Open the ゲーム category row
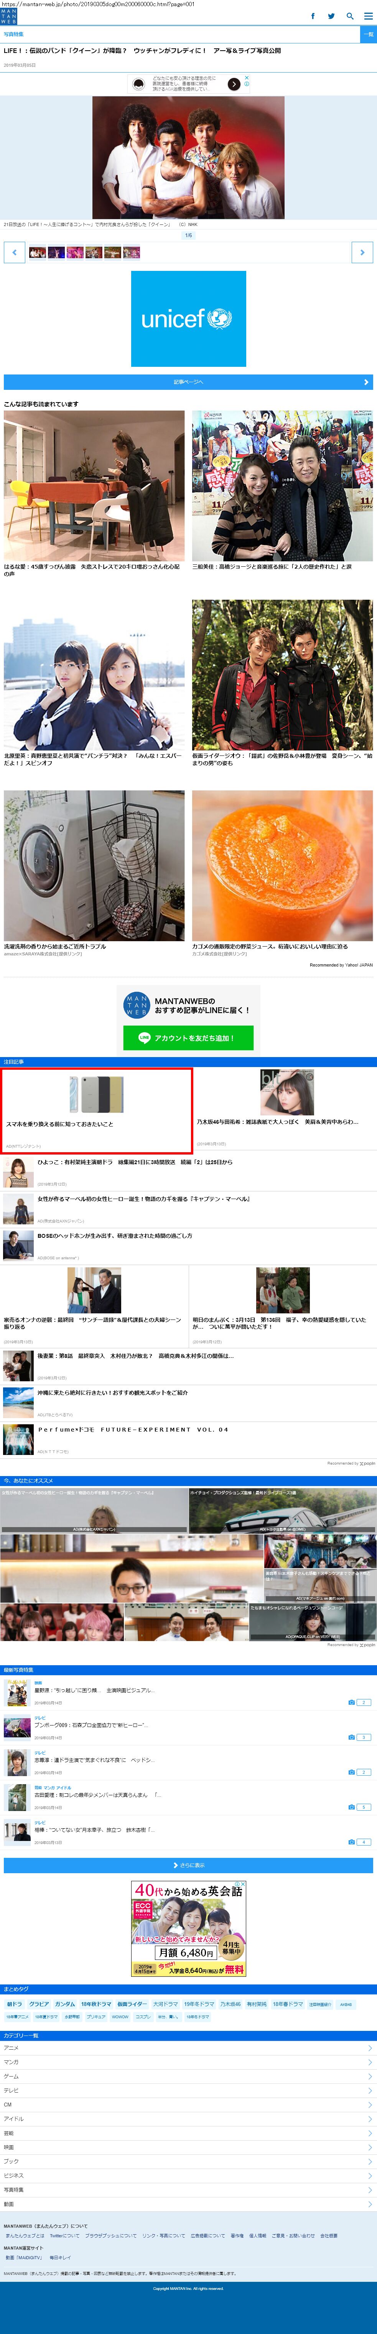The height and width of the screenshot is (2334, 377). (x=189, y=2076)
